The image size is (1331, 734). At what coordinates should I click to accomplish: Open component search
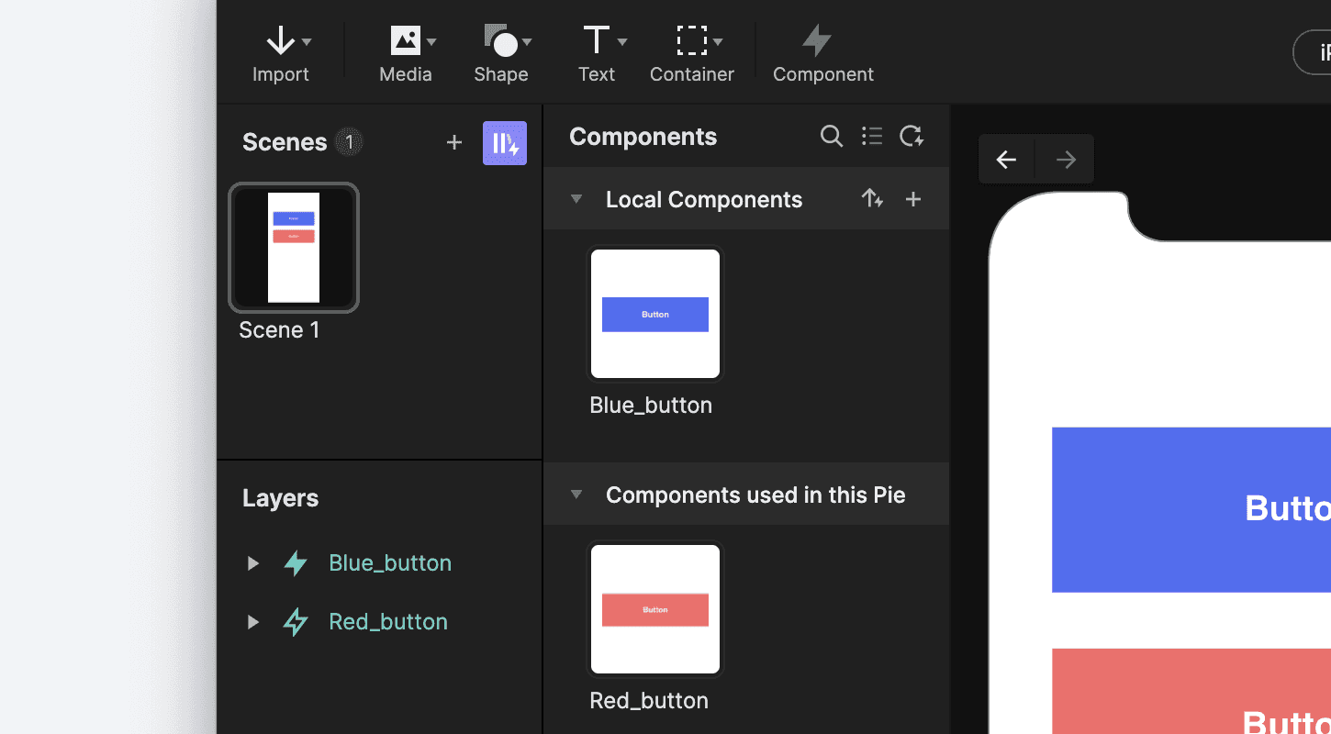(x=831, y=136)
